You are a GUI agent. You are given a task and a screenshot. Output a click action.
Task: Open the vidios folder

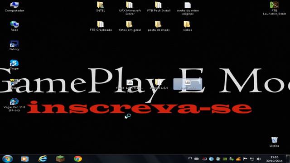pyautogui.click(x=187, y=26)
